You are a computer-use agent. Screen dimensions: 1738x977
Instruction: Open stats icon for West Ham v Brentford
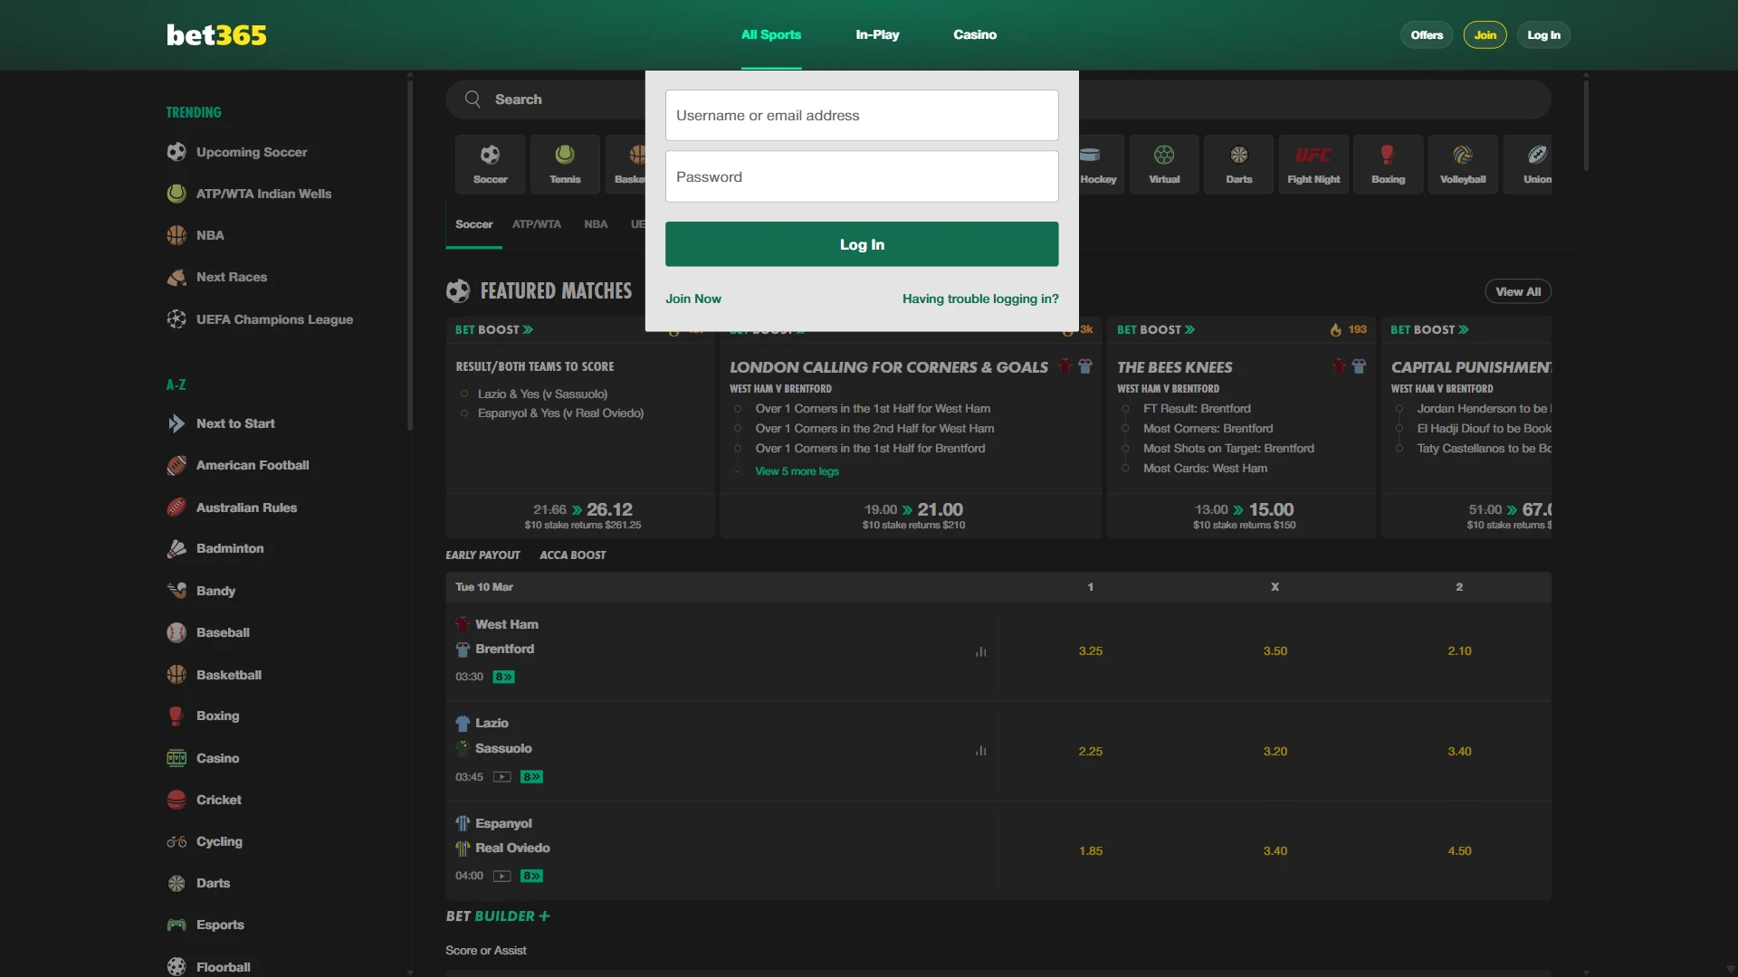coord(980,651)
